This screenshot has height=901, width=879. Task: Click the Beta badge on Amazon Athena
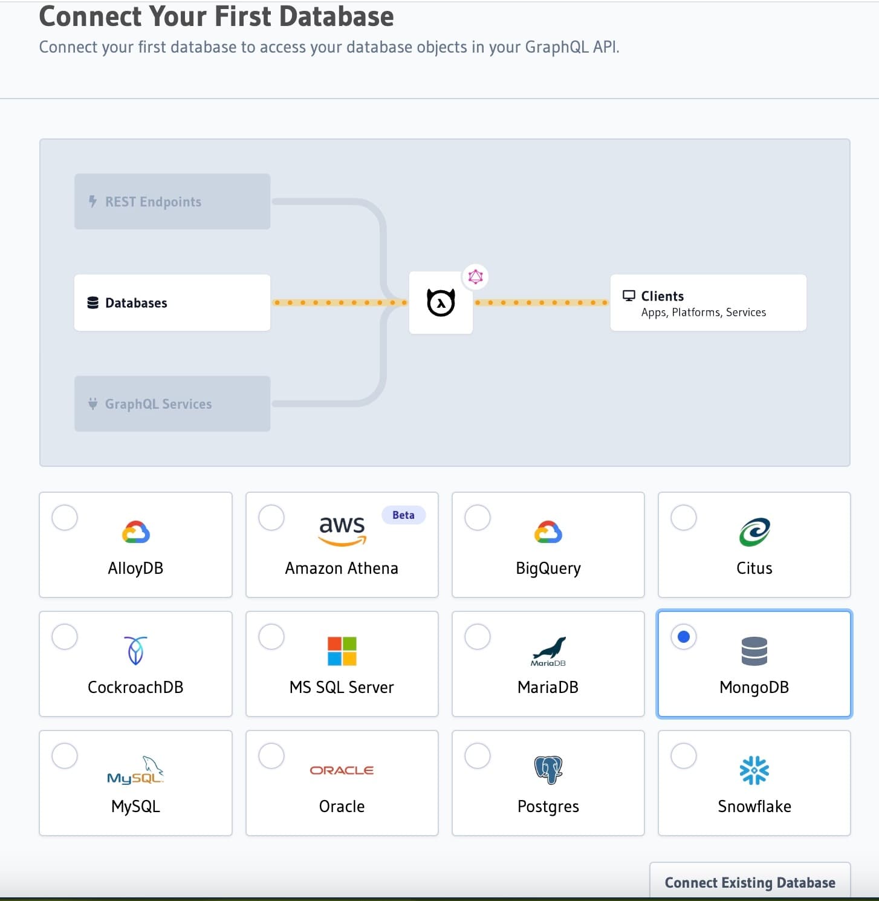(x=403, y=515)
